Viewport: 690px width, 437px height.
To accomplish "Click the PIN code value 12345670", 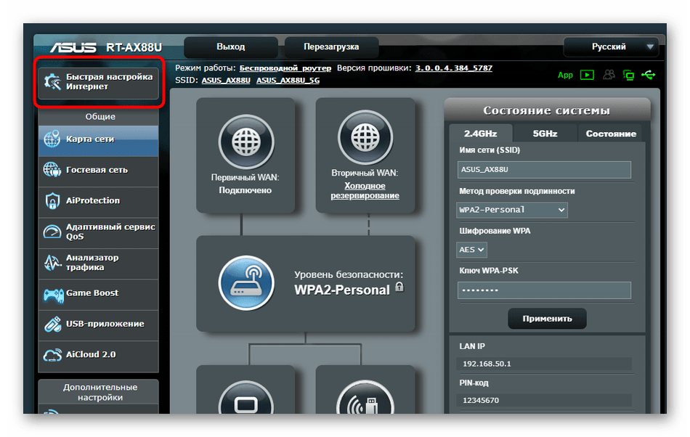I will pos(481,401).
